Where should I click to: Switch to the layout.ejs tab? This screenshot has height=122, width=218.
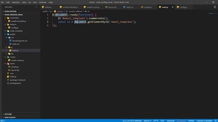click(112, 7)
